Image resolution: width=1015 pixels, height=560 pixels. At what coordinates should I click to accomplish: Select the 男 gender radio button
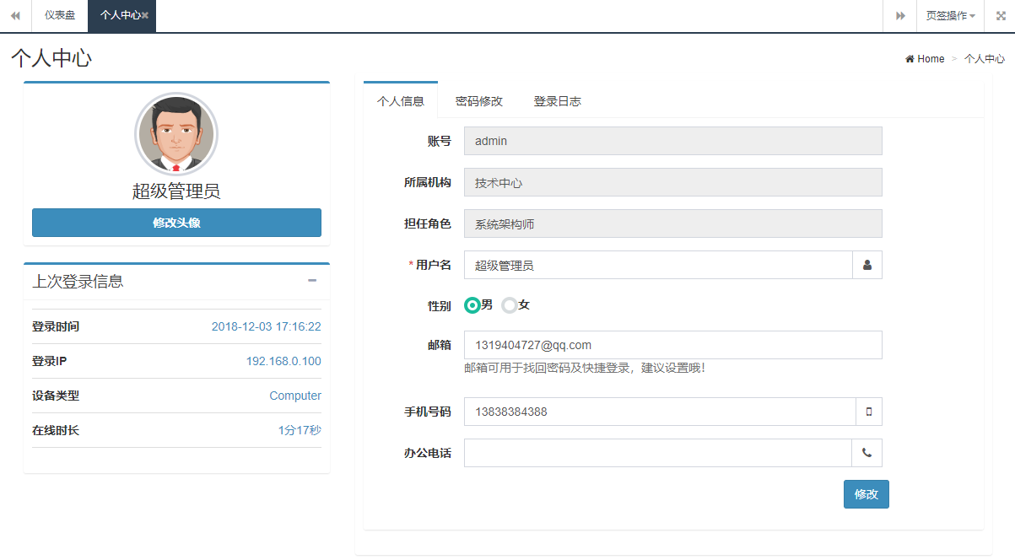472,305
